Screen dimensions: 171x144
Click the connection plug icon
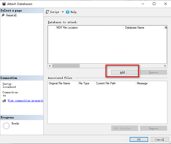coord(4,101)
